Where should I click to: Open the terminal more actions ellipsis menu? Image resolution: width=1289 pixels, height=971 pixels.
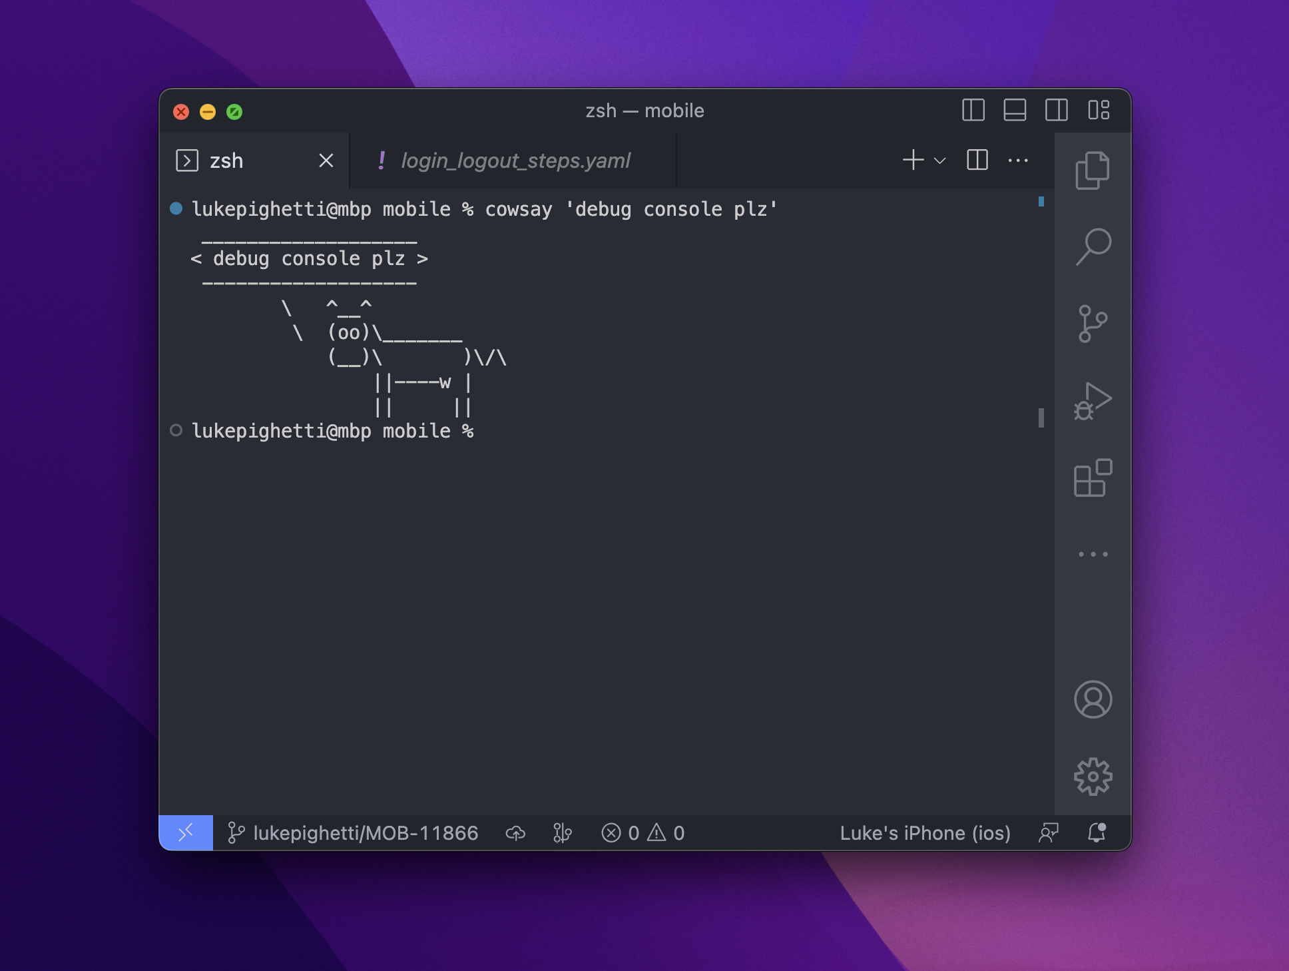pos(1018,161)
